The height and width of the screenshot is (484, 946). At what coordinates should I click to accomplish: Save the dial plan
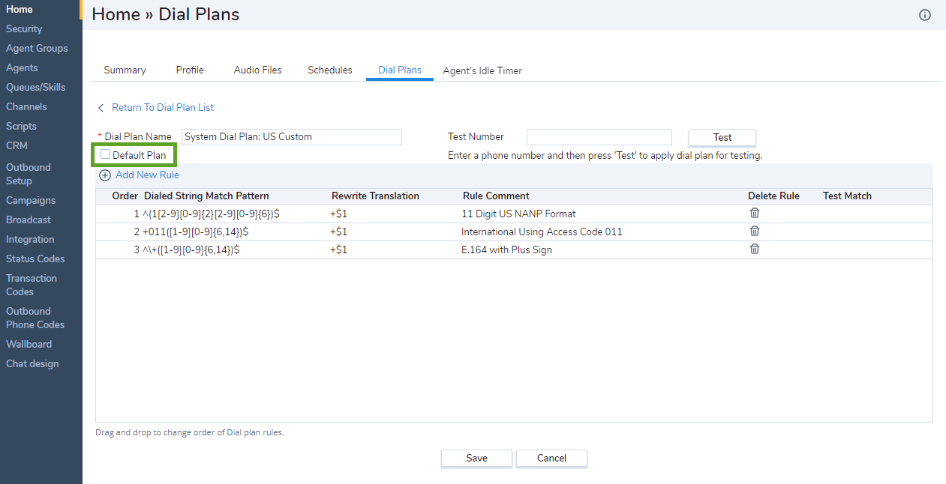[476, 459]
